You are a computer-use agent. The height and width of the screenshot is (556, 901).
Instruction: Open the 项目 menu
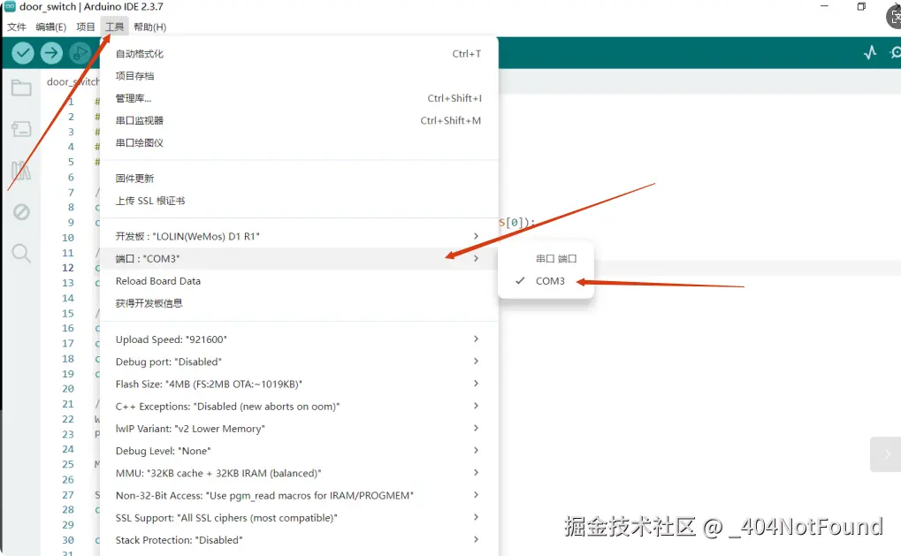(x=86, y=27)
